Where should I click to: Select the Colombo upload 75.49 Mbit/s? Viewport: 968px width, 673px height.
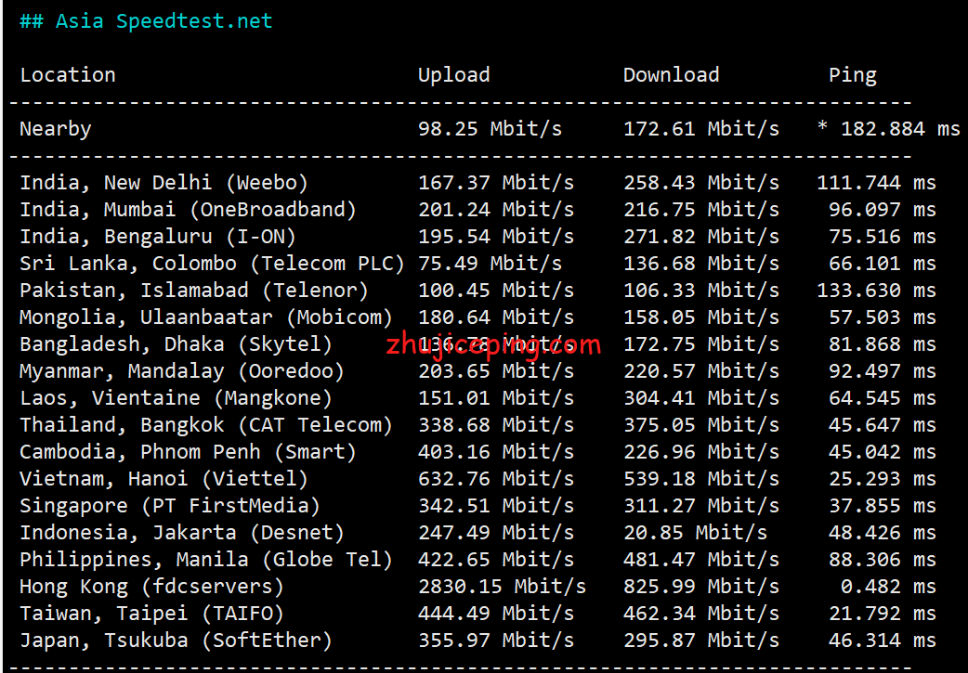coord(491,264)
